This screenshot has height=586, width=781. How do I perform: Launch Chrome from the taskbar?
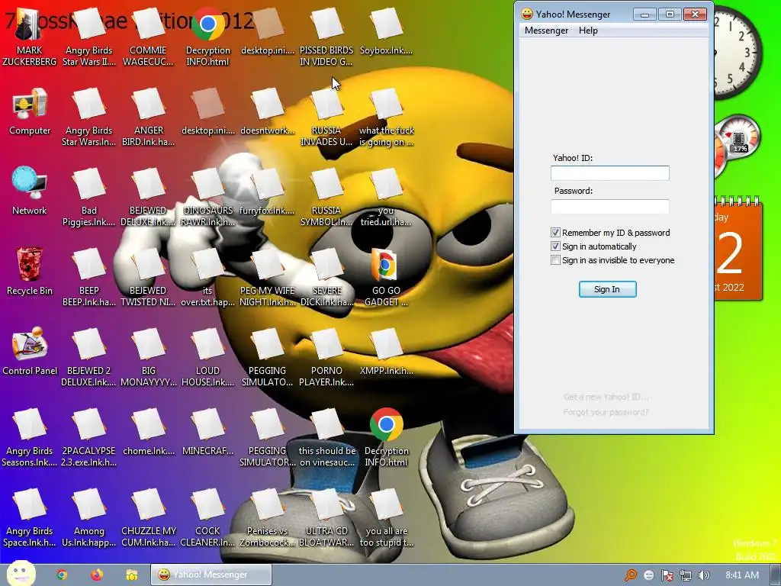[62, 575]
